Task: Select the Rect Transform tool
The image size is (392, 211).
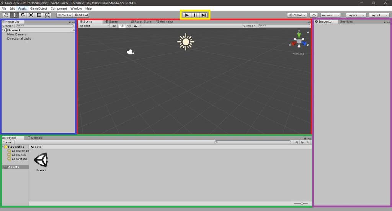Action: (39, 15)
